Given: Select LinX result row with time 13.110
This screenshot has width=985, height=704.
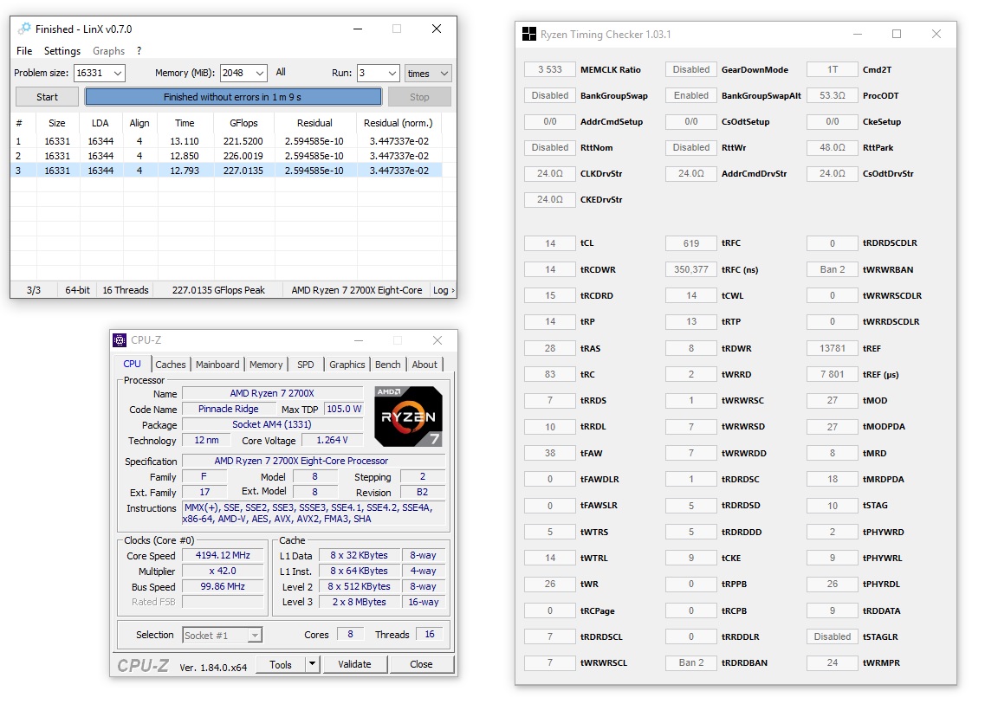Looking at the screenshot, I should click(226, 141).
